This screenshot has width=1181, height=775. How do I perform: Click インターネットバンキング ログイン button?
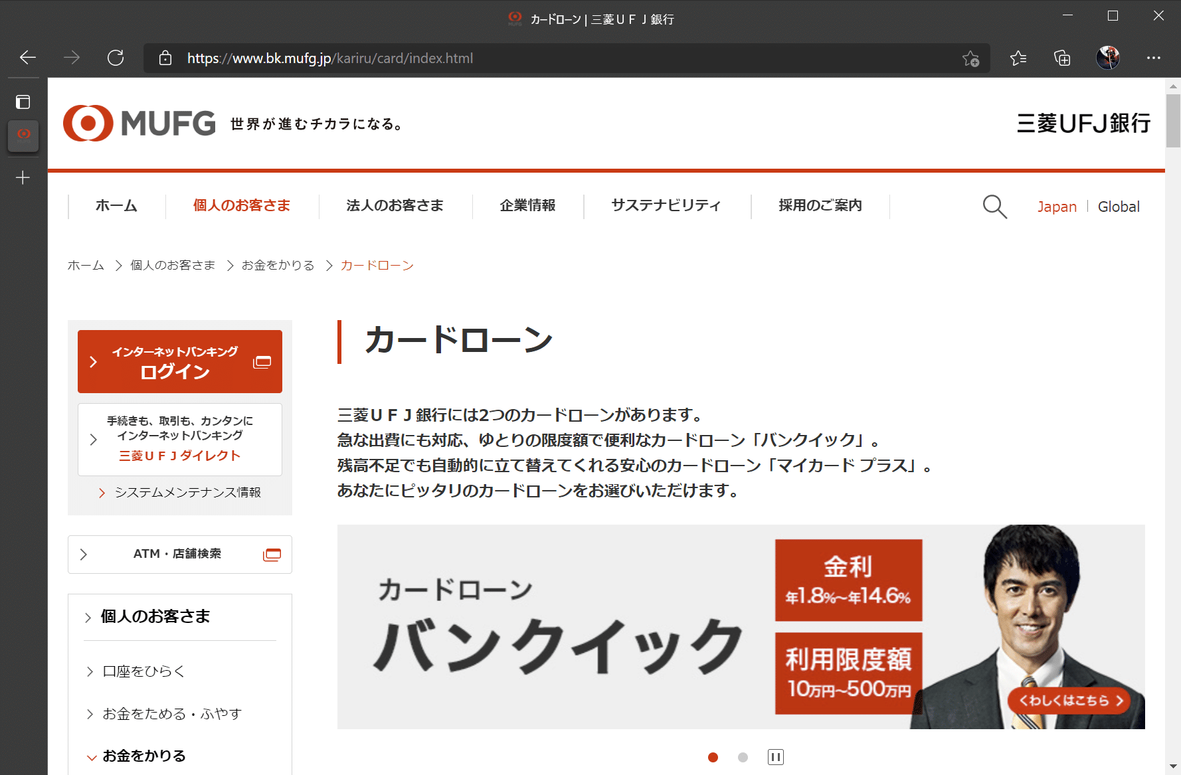click(180, 362)
